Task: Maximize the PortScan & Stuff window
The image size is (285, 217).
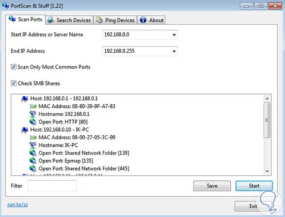Action: tap(261, 6)
